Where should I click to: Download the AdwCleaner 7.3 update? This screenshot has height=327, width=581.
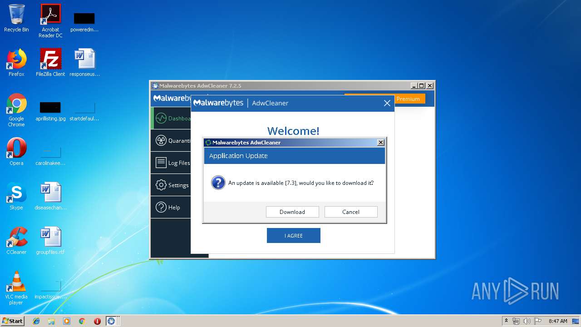click(x=292, y=212)
